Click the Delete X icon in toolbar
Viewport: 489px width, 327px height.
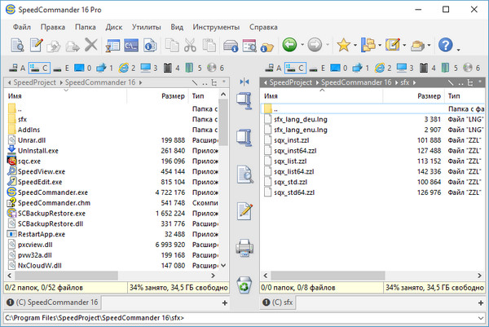point(90,45)
